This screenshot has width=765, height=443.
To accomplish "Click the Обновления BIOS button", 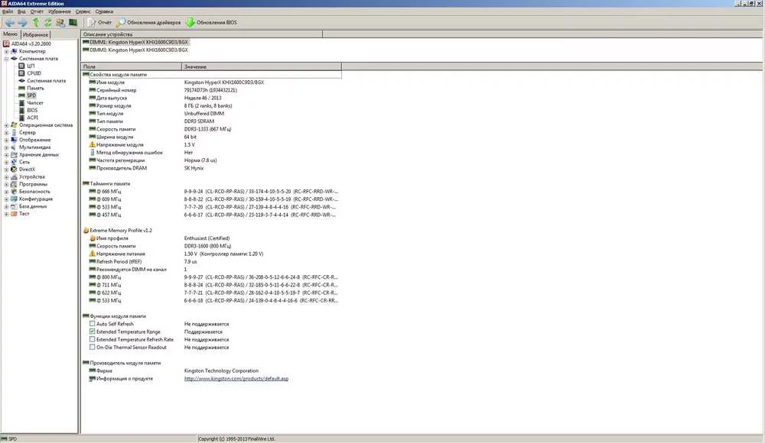I will point(211,22).
